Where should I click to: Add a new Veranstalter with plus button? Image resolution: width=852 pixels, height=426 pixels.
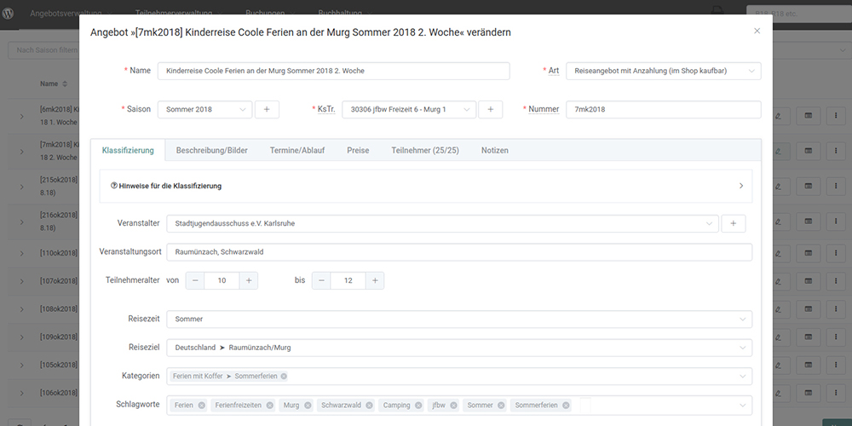(733, 223)
